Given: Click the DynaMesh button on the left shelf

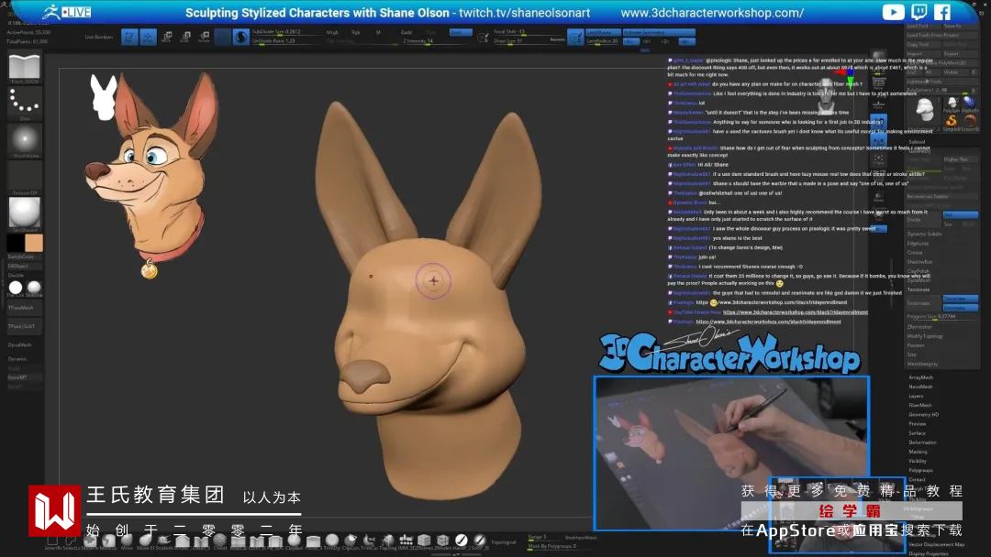Looking at the screenshot, I should pyautogui.click(x=20, y=345).
